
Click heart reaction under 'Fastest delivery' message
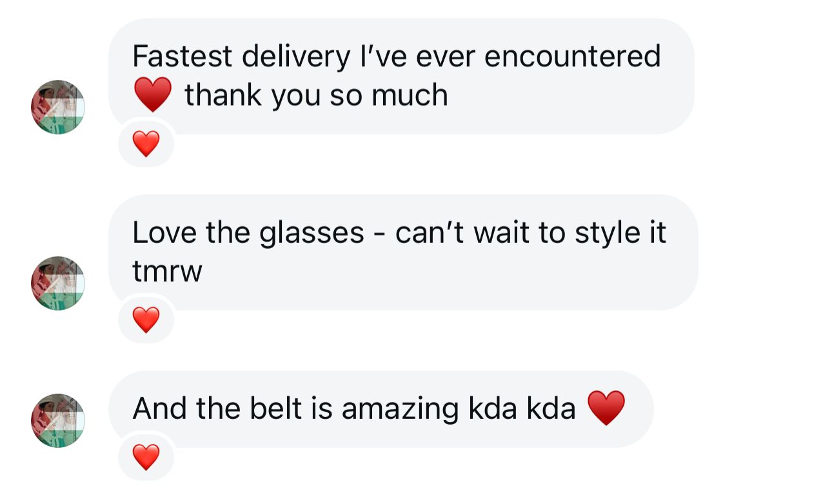click(146, 143)
